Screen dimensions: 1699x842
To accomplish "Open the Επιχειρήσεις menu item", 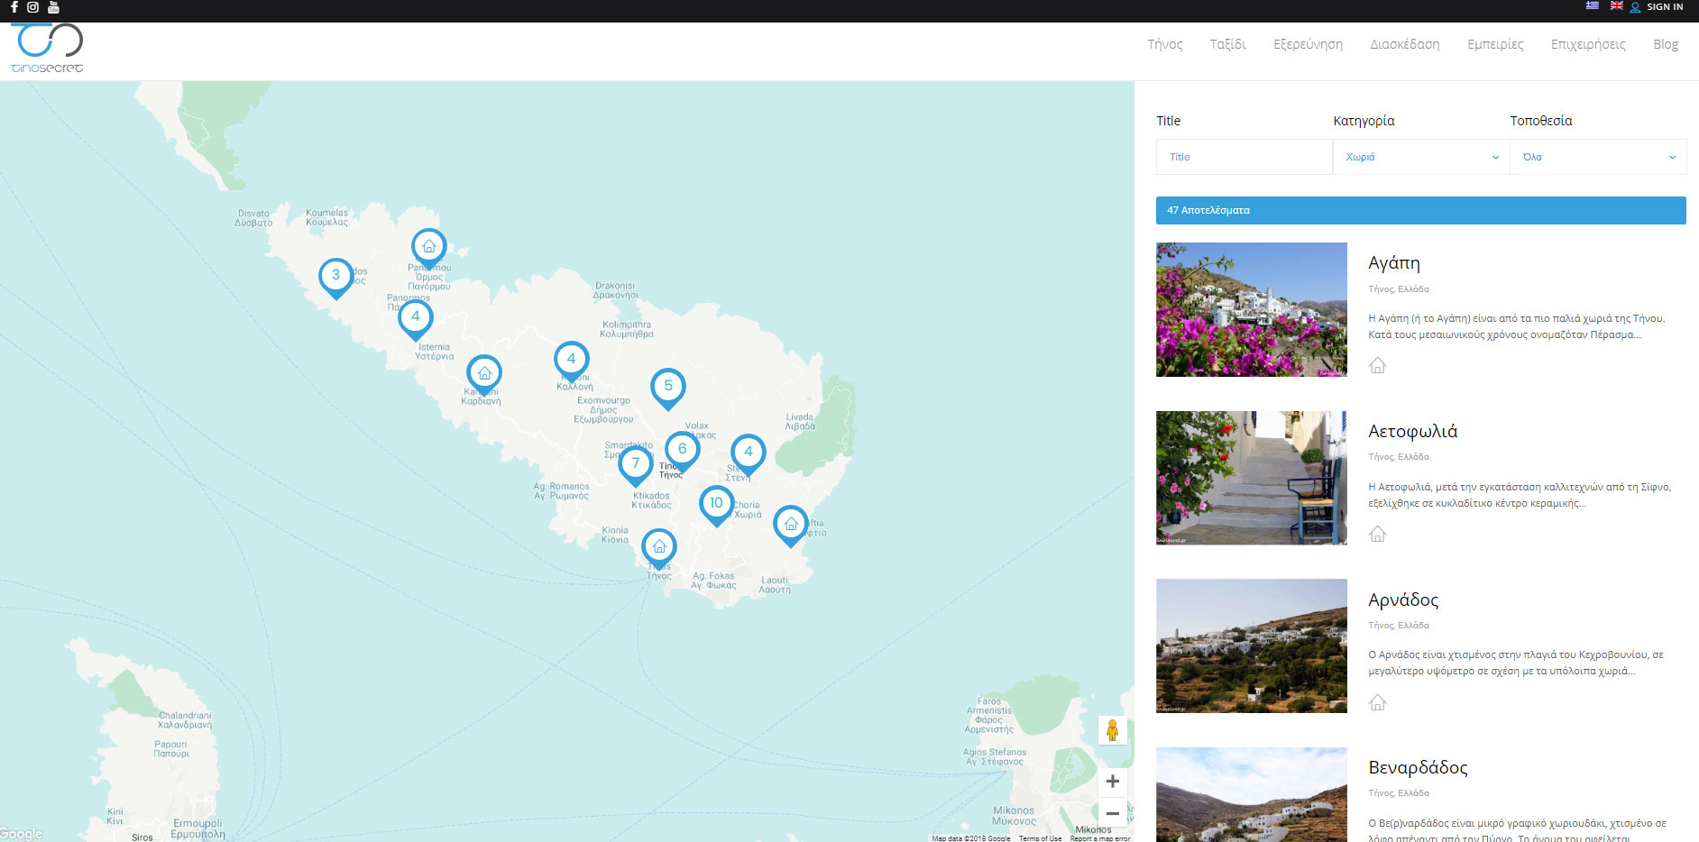I will coord(1588,44).
